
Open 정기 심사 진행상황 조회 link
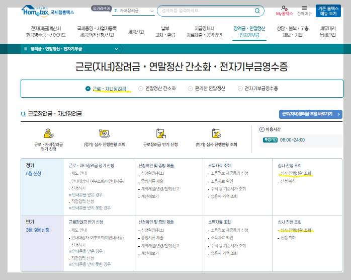[296, 173]
